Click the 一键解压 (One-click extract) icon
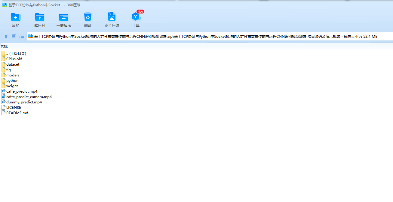 pyautogui.click(x=64, y=17)
